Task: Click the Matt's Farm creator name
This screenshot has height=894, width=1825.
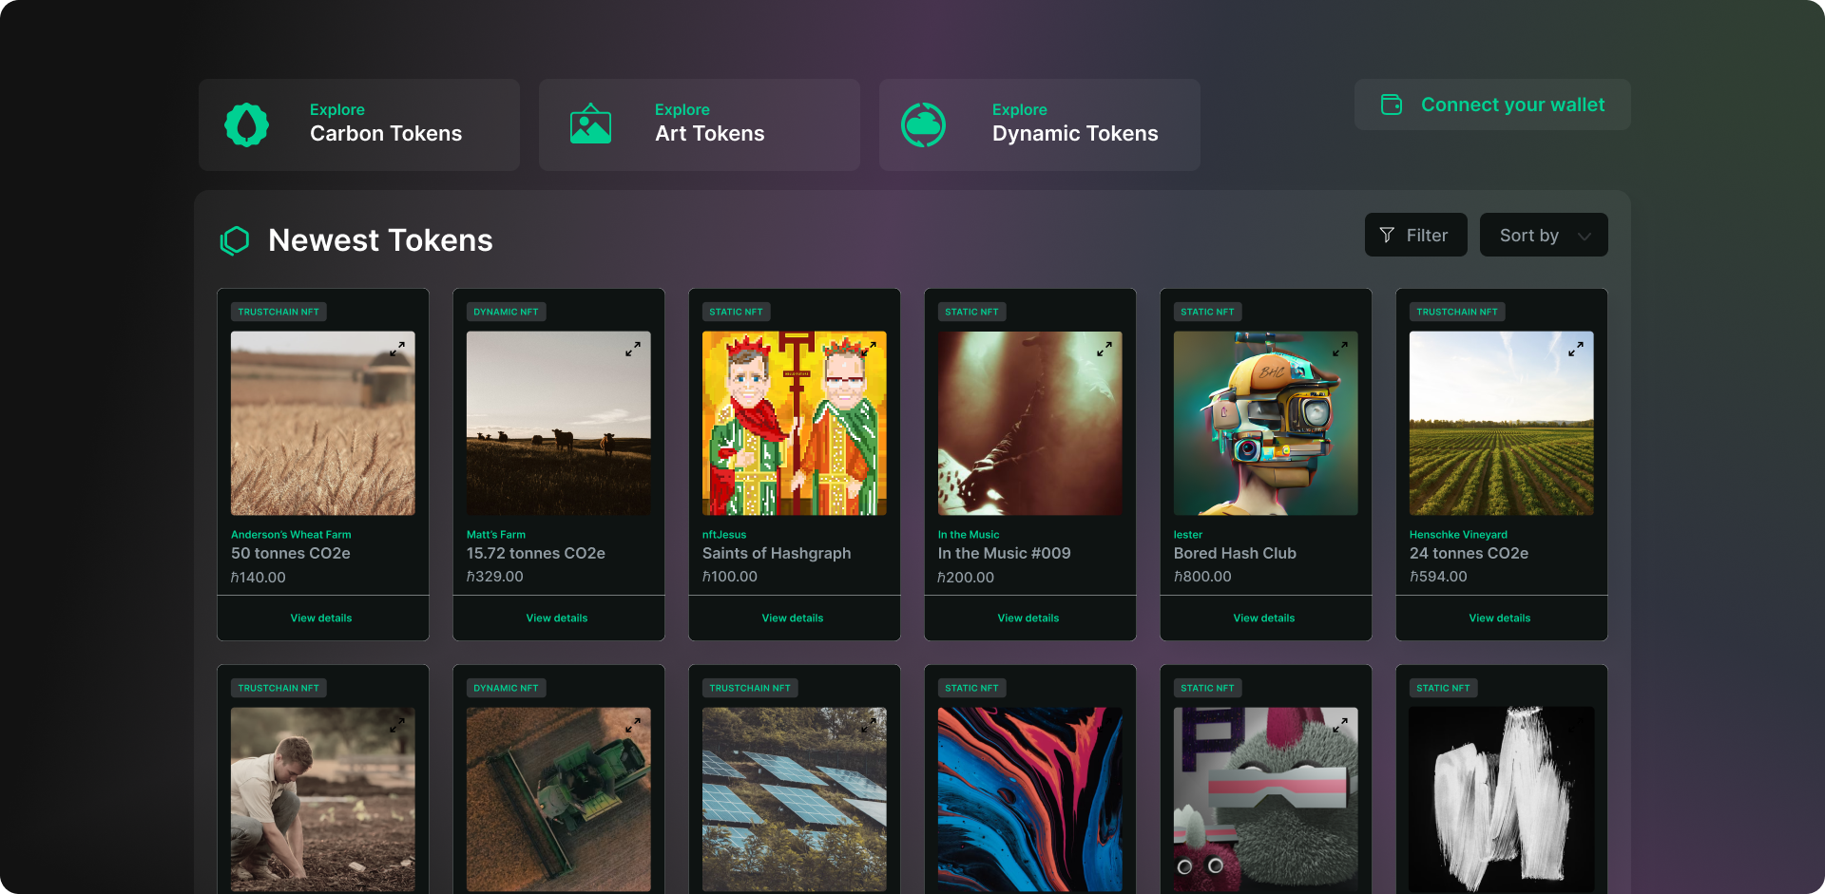Action: tap(496, 535)
